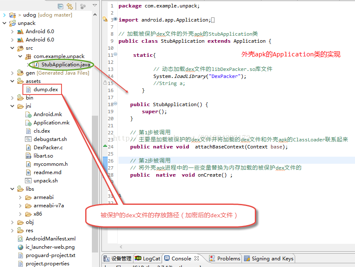Viewport: 355px width, 267px height.
Task: Collapse the jni folder
Action: [12, 106]
